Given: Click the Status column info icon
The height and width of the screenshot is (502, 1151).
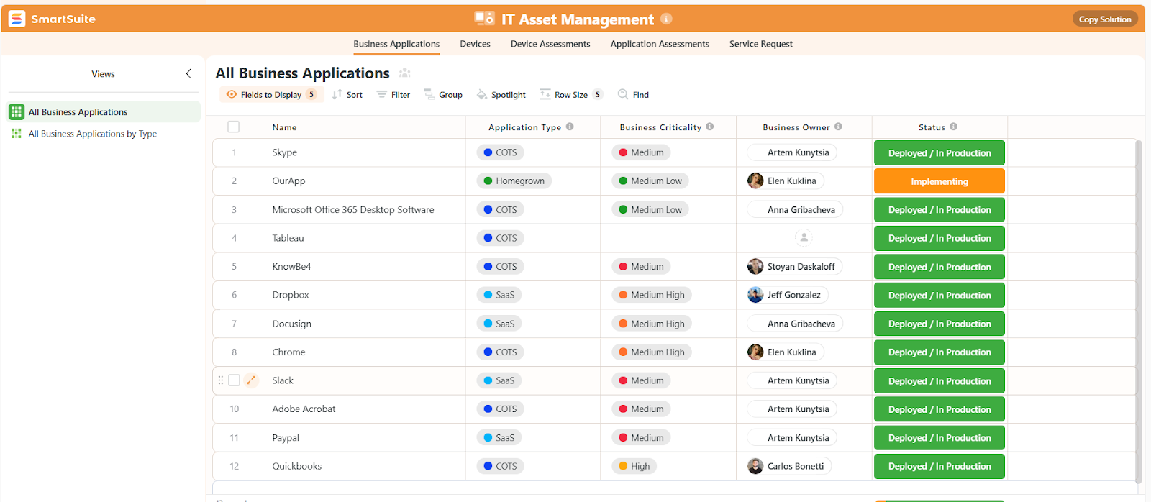Looking at the screenshot, I should (x=953, y=127).
